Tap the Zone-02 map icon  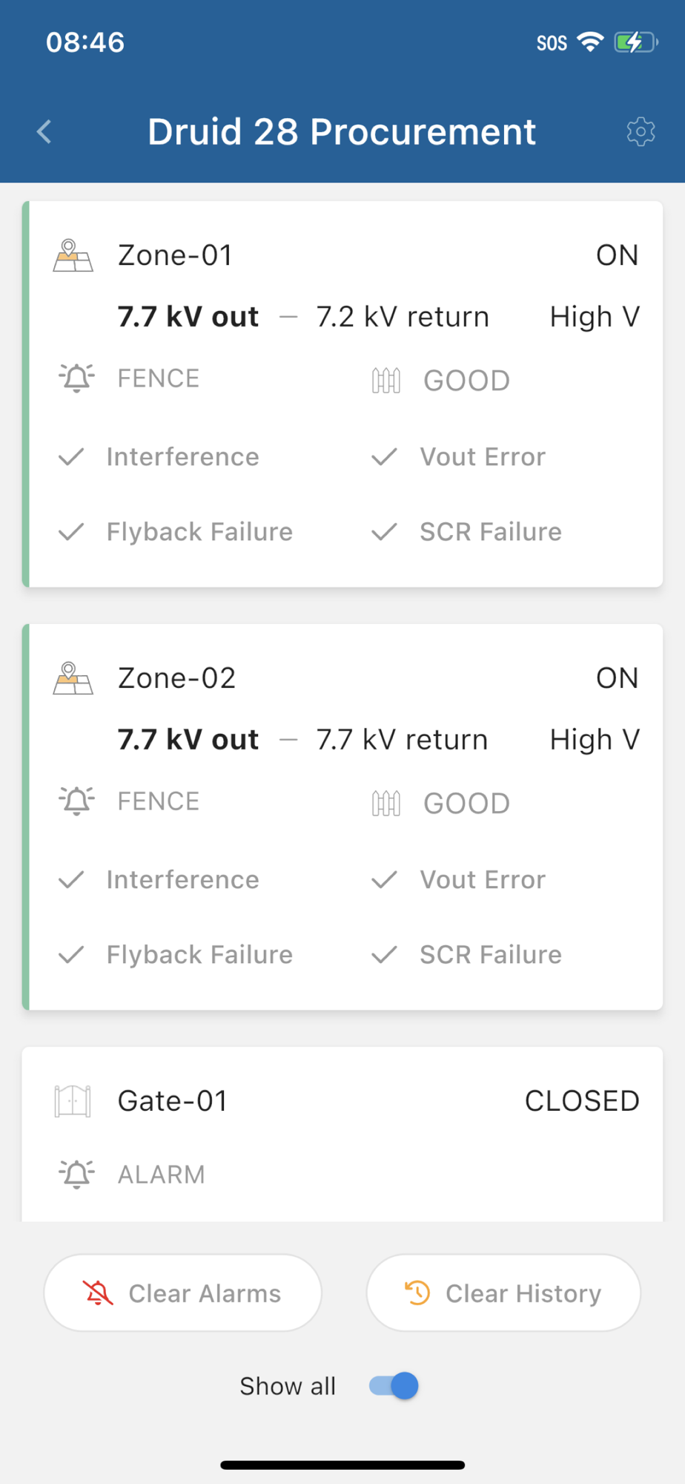(x=73, y=679)
